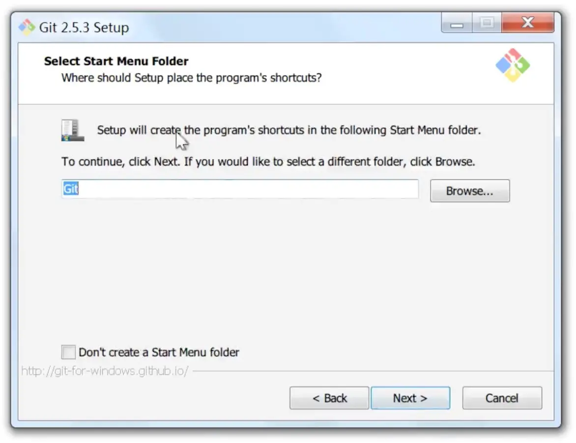This screenshot has height=443, width=576.
Task: Enable the Don't create Start Menu folder checkbox
Action: 68,352
